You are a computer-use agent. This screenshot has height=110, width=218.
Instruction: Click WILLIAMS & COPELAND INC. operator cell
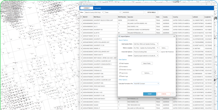coord(141,108)
